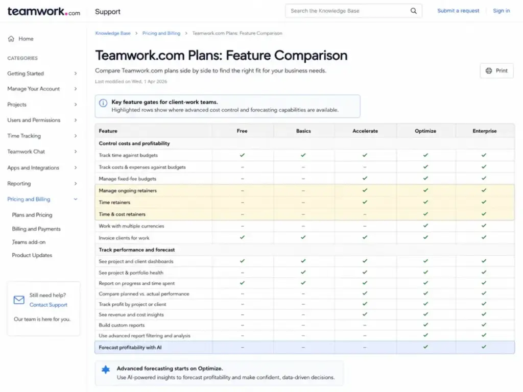
Task: Click 'Invoice clients for work' row label
Action: tap(124, 238)
